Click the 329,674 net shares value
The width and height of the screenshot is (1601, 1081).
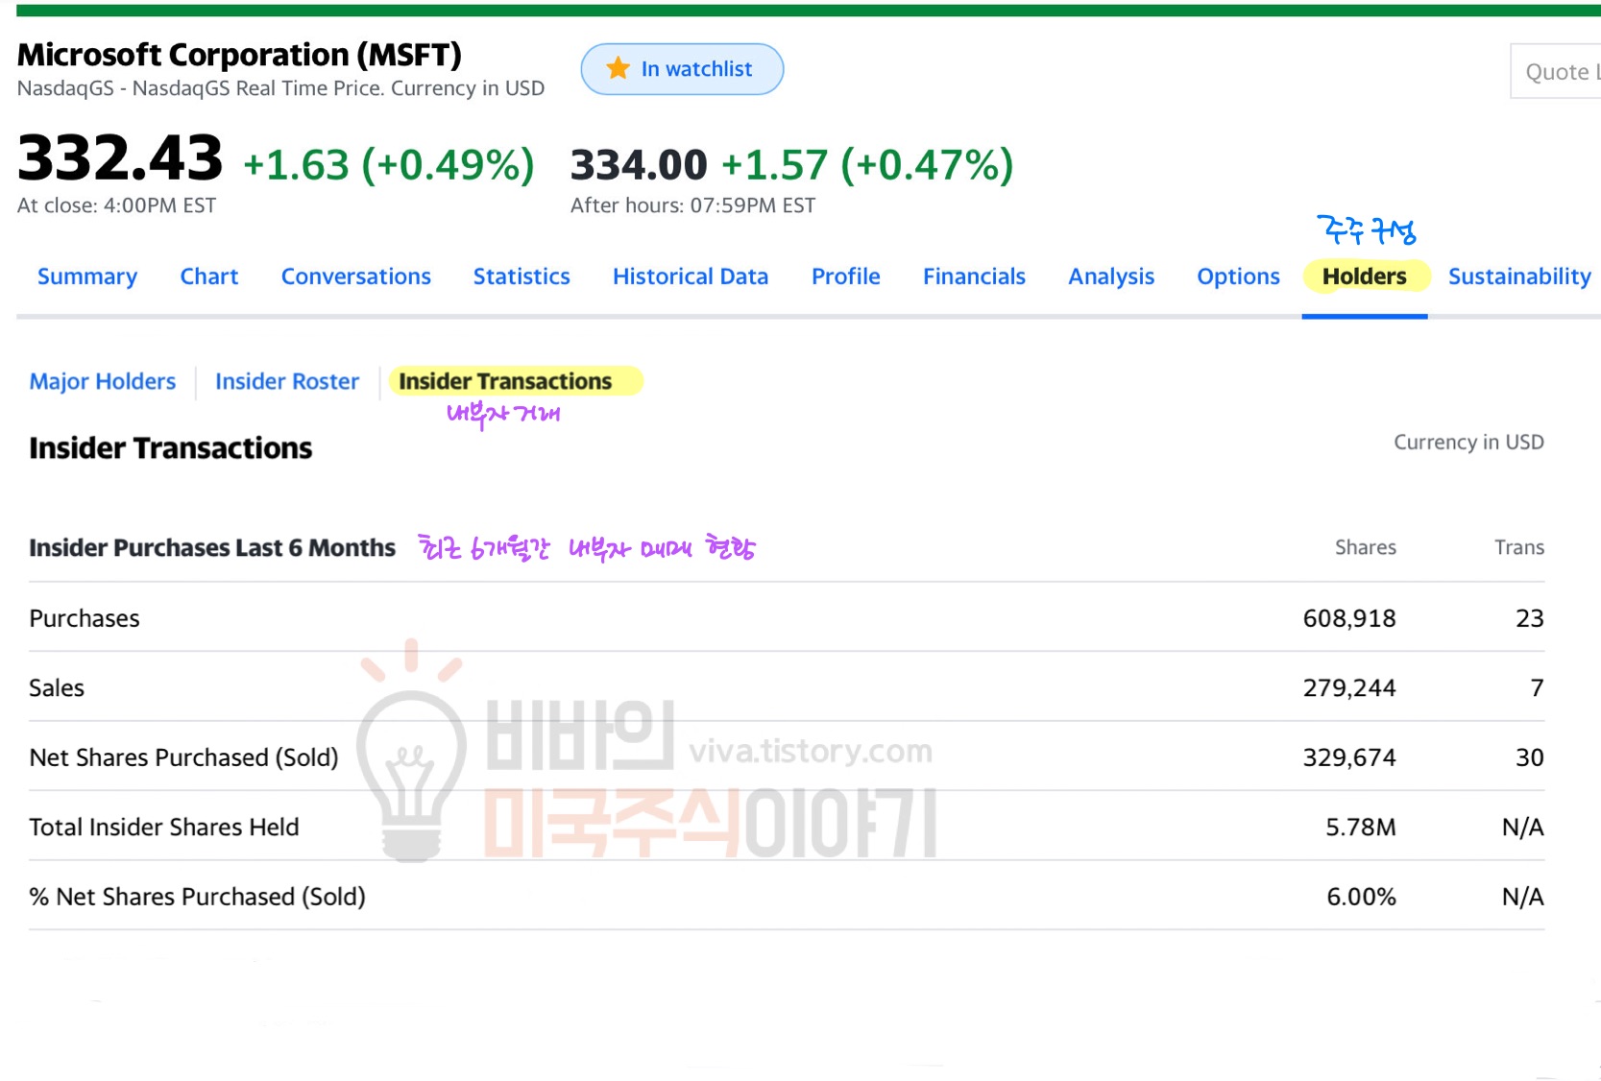pyautogui.click(x=1349, y=757)
